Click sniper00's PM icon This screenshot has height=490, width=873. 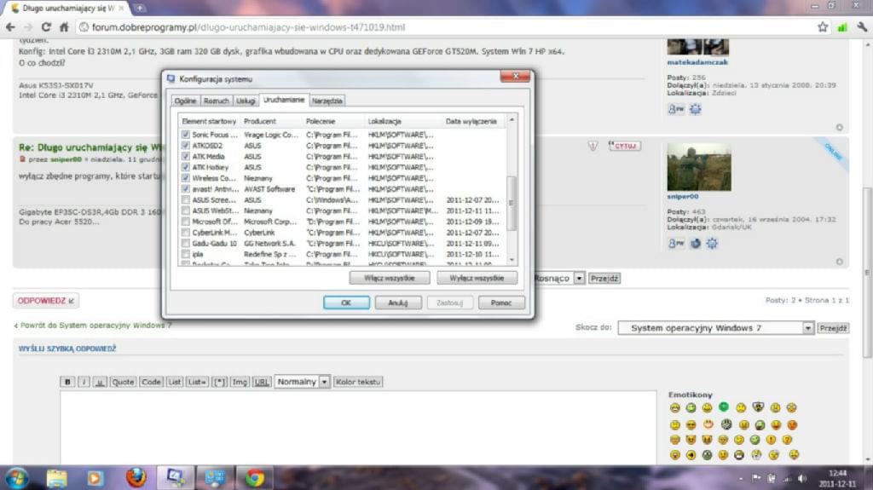coord(676,244)
